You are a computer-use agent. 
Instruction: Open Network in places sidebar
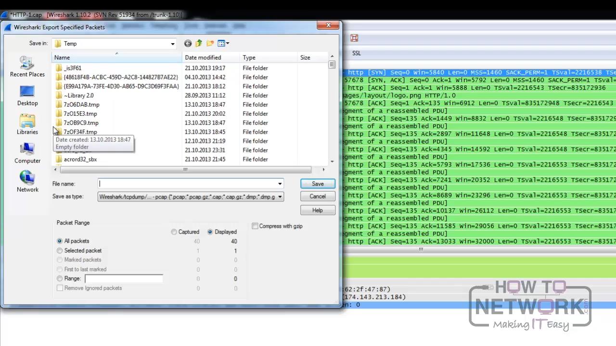27,182
